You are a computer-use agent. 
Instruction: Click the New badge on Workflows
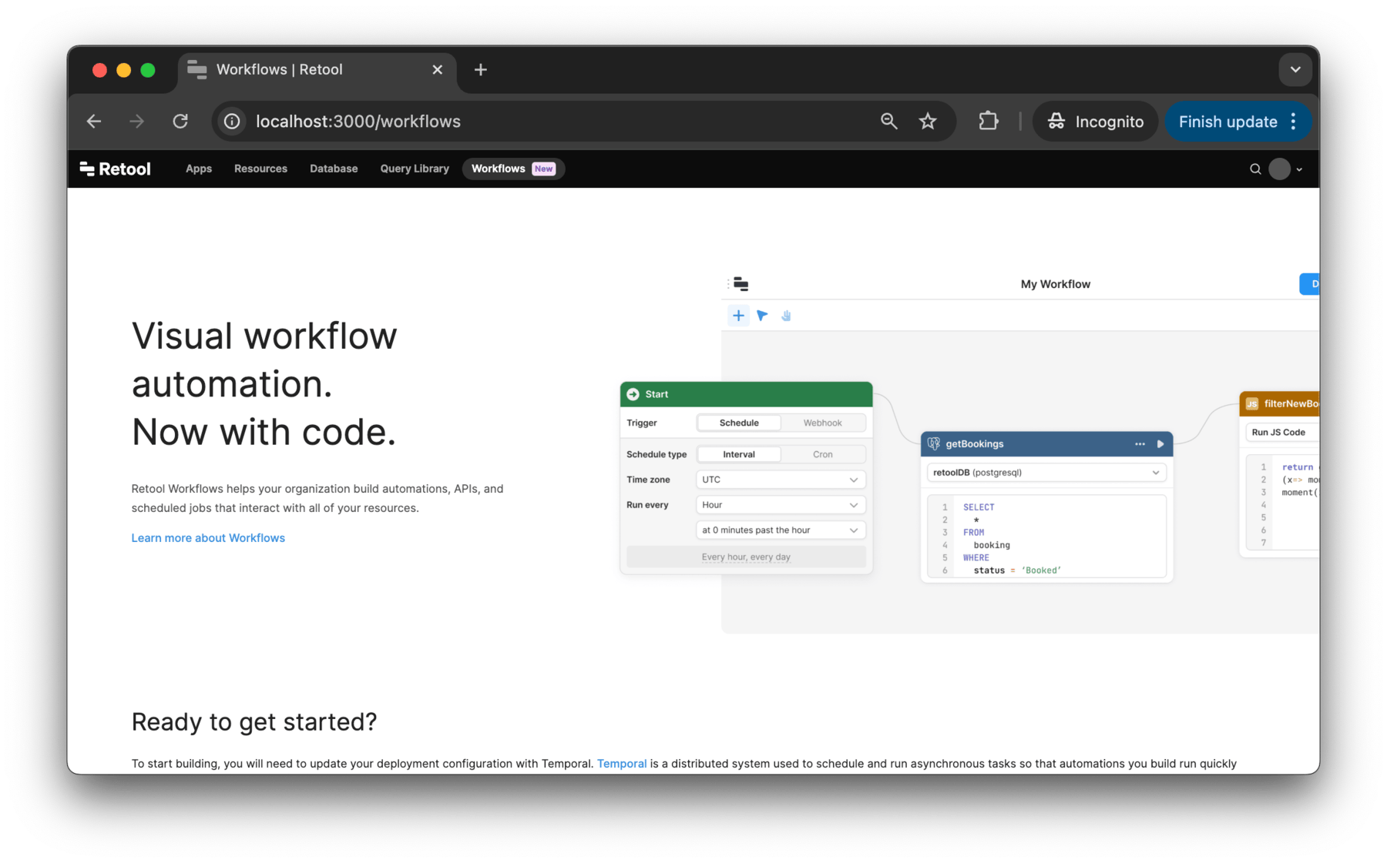click(544, 169)
